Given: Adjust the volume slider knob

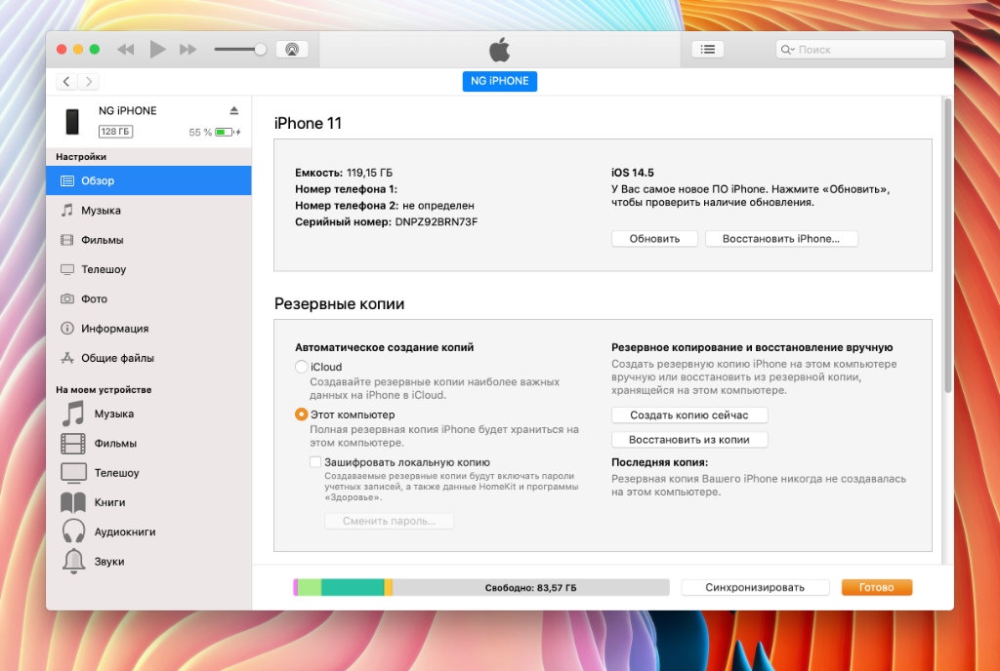Looking at the screenshot, I should [260, 50].
